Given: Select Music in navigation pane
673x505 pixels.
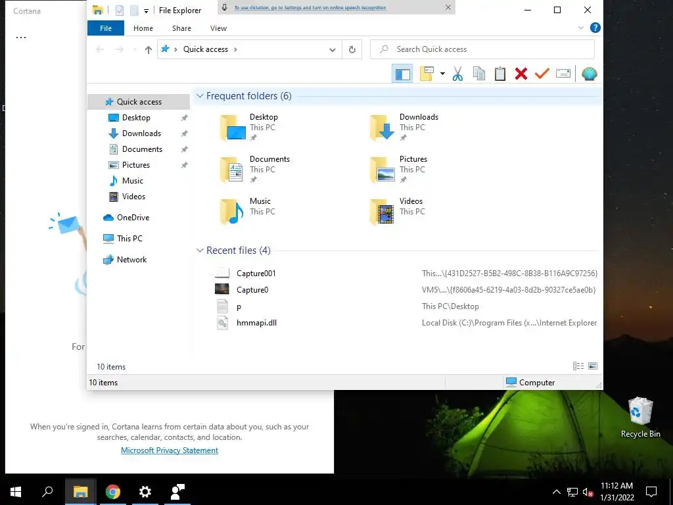Looking at the screenshot, I should [x=132, y=181].
